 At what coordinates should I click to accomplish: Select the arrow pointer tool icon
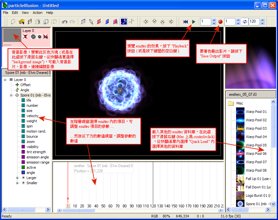point(91,22)
